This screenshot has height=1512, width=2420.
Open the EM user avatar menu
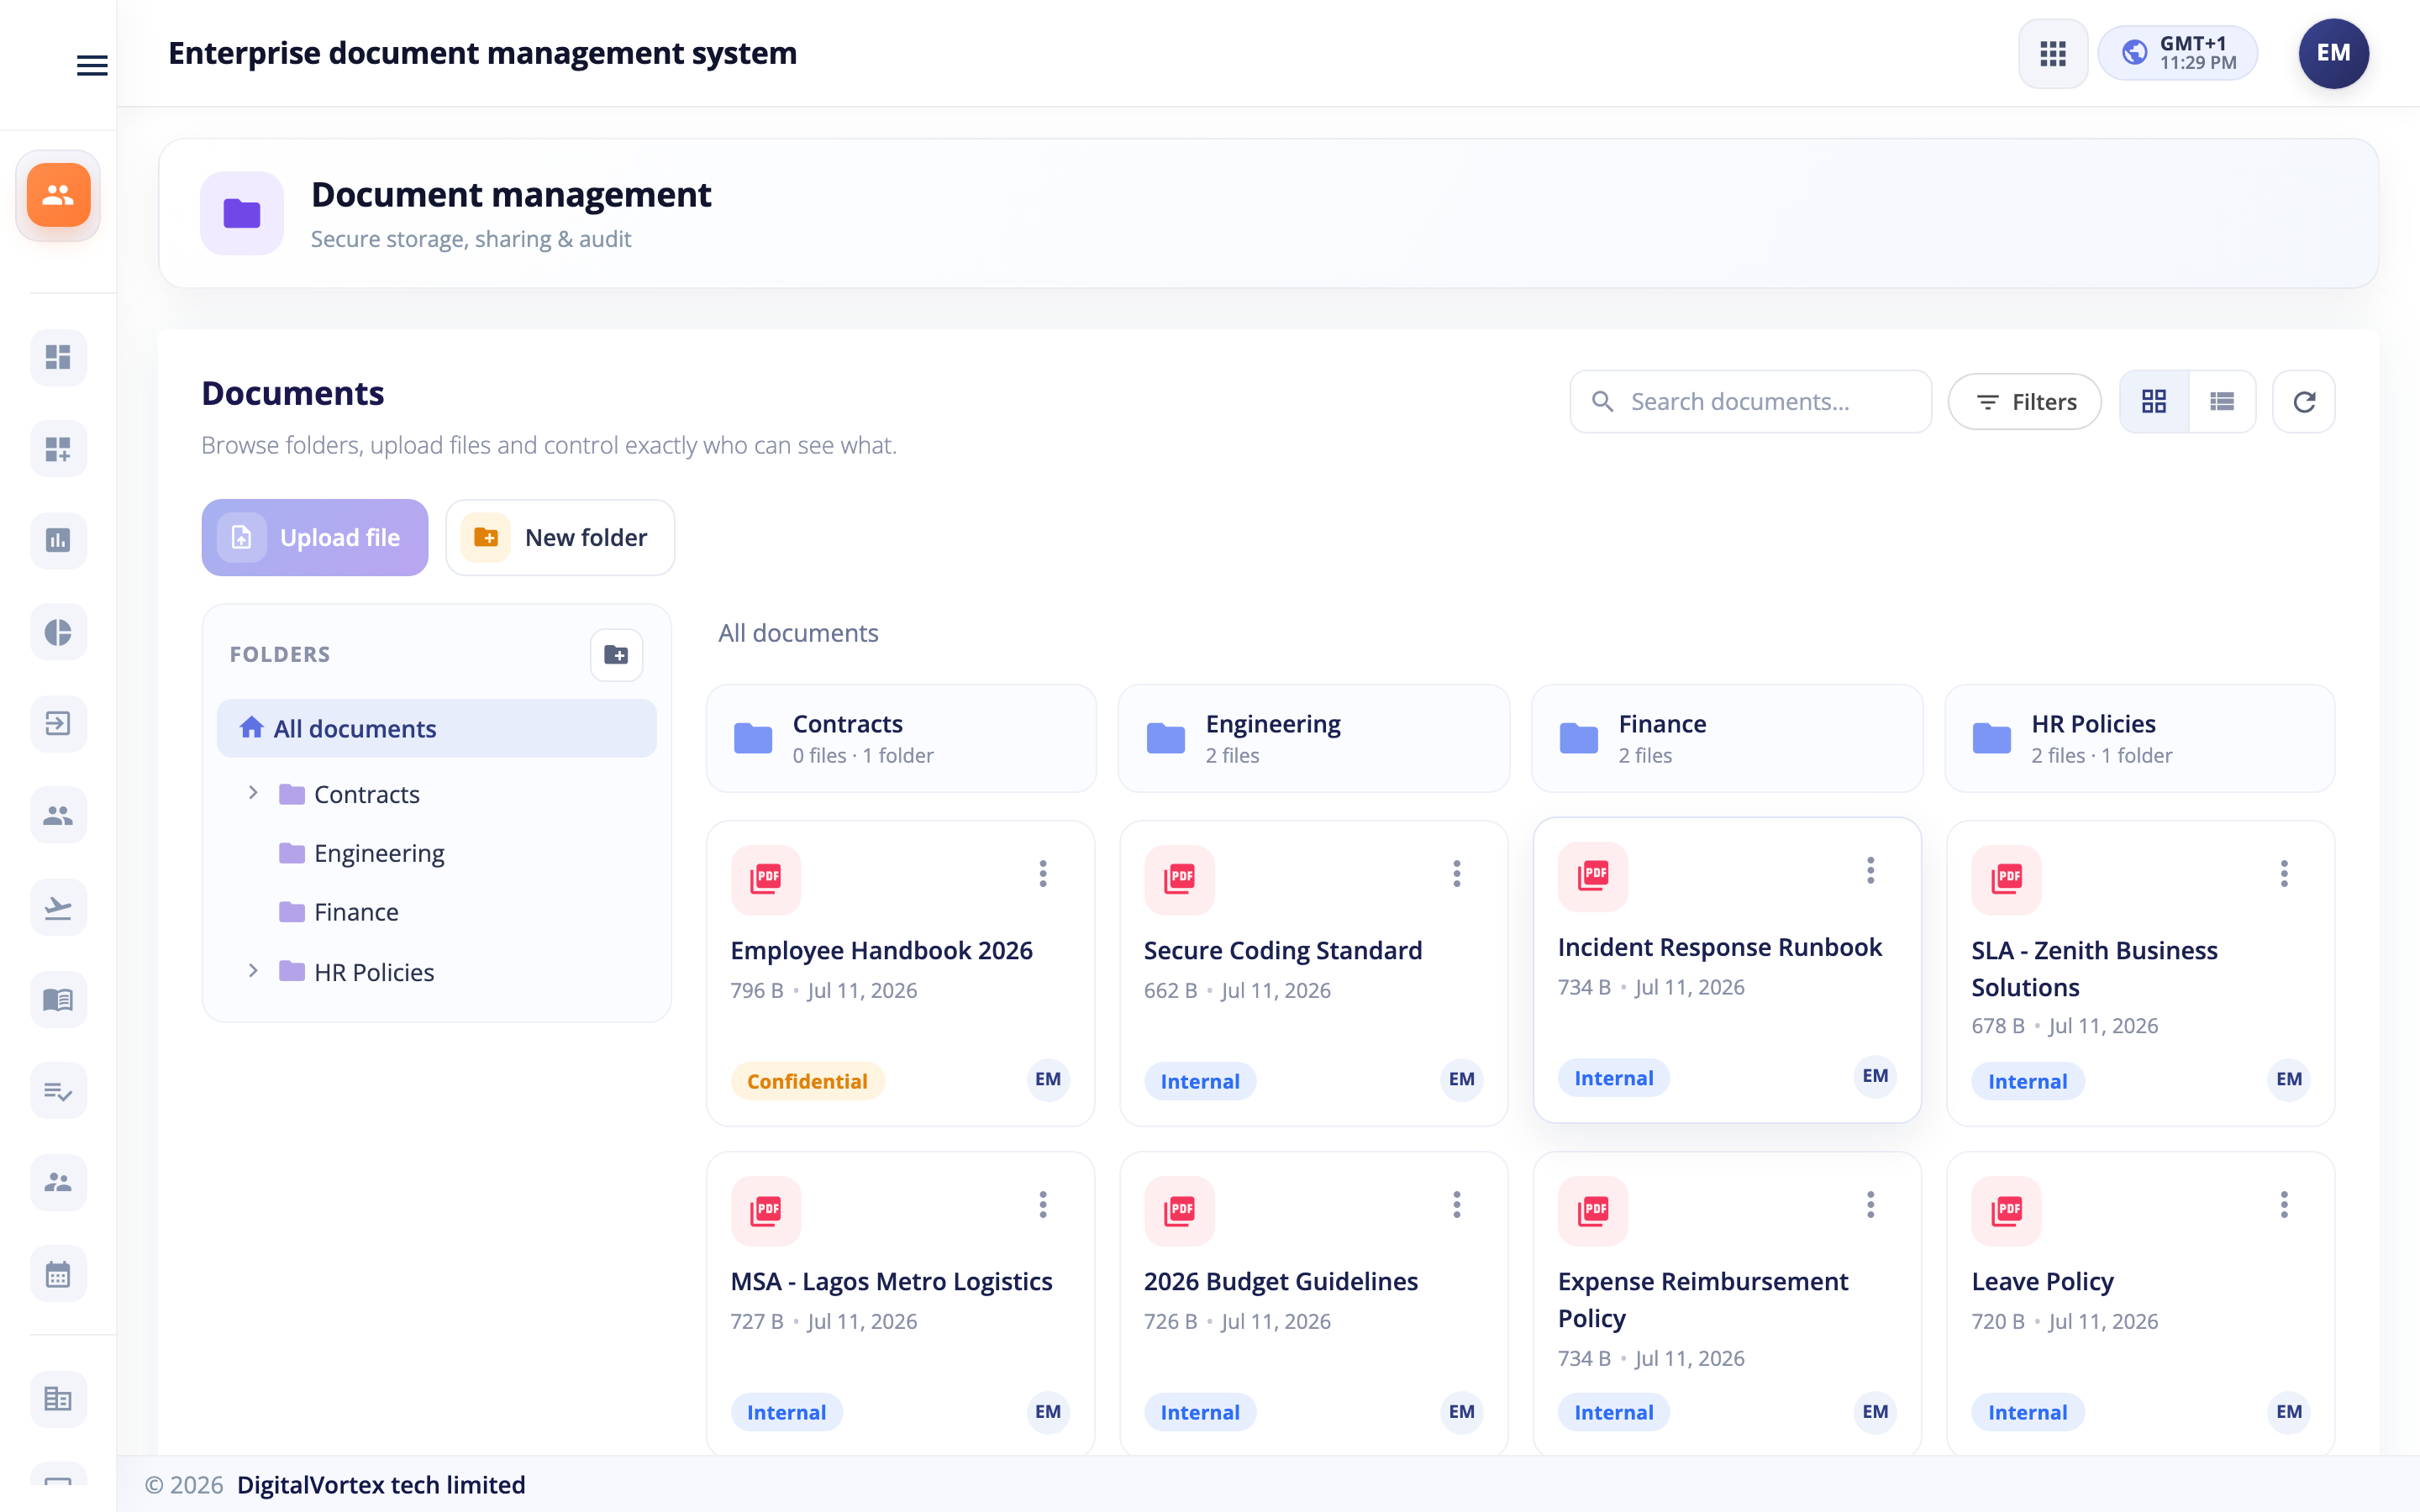2333,53
